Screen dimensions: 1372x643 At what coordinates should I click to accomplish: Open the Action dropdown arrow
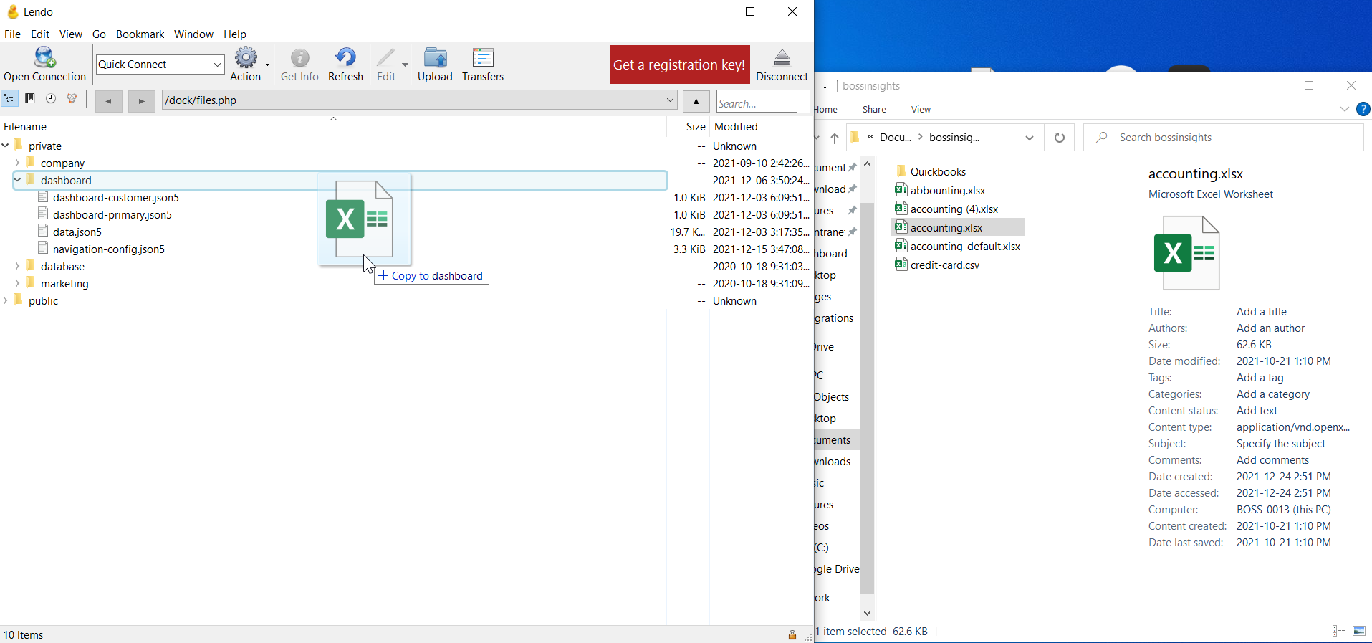click(267, 65)
